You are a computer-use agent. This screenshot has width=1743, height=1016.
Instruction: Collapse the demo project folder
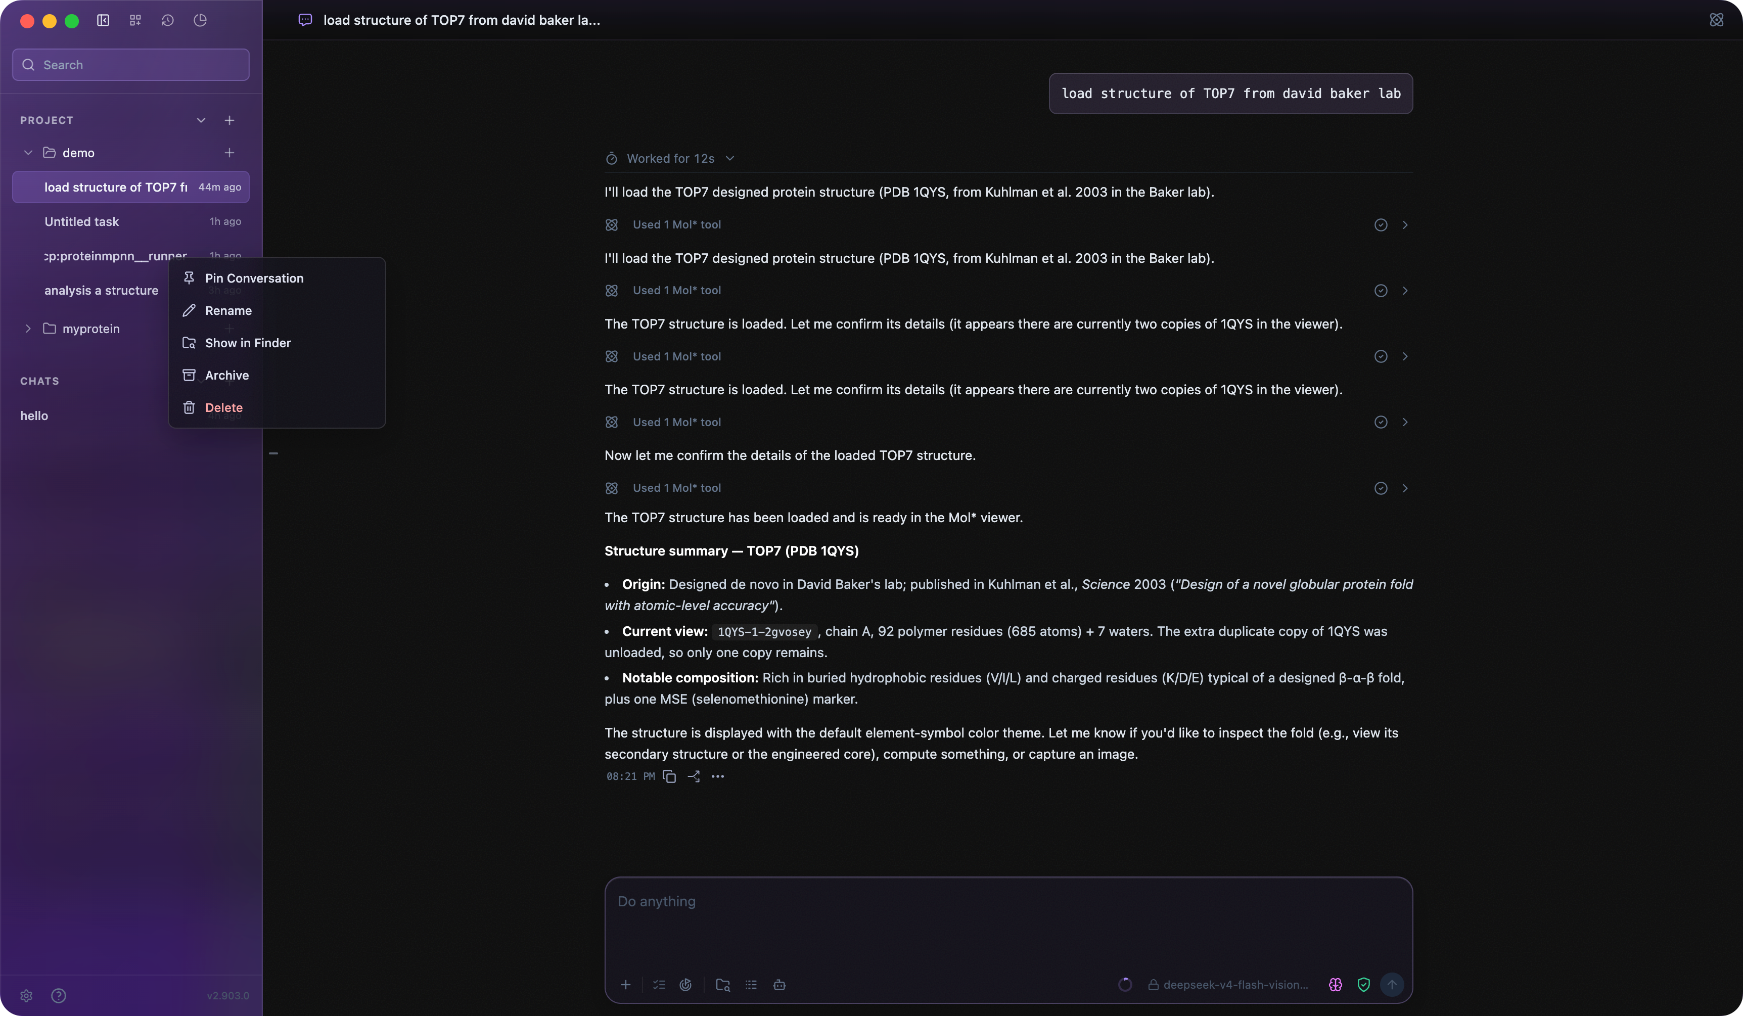click(28, 152)
